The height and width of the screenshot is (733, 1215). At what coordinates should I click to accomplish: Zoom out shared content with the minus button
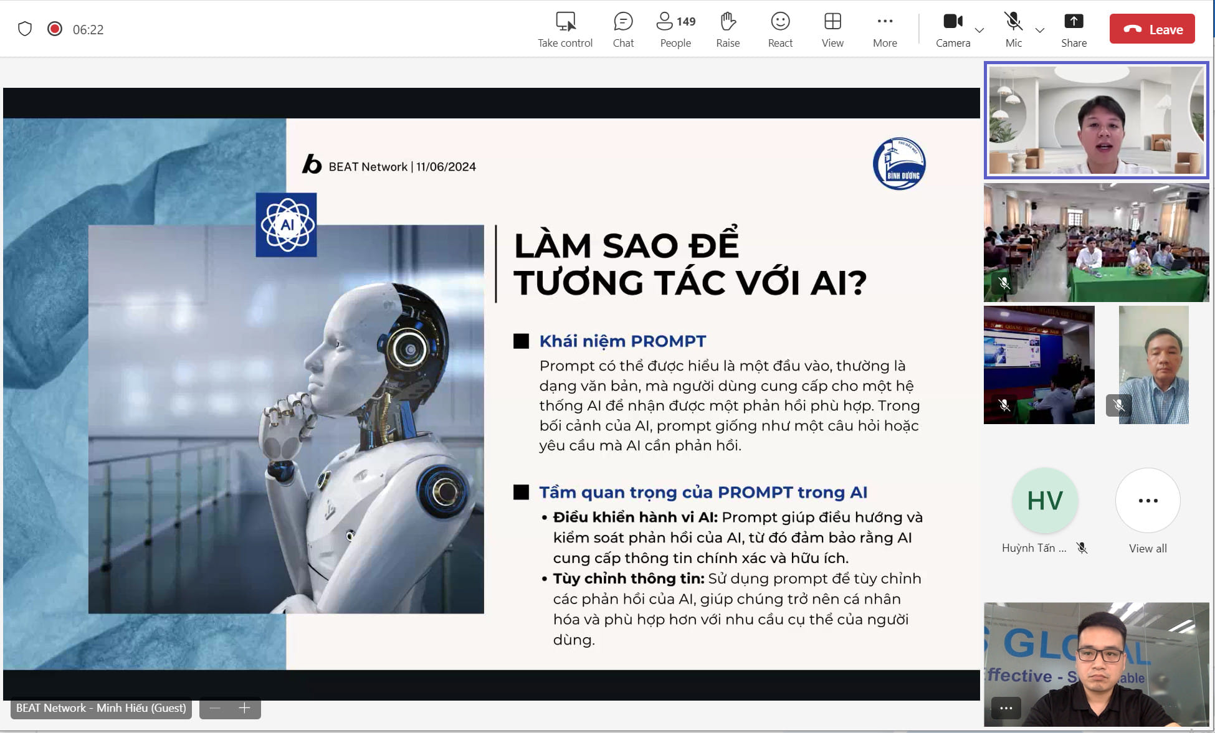[x=215, y=708]
